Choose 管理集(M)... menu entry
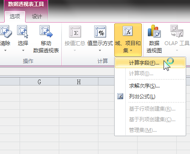The image size is (190, 154). tap(150, 130)
